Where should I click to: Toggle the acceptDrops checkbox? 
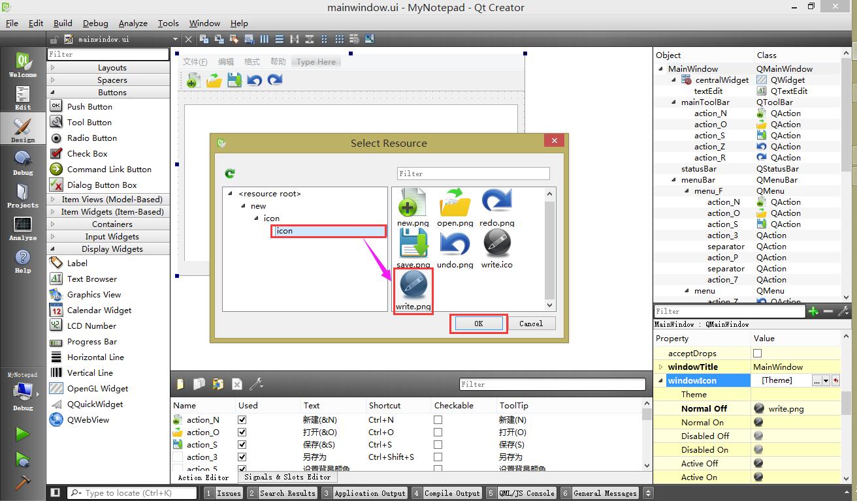pos(757,354)
